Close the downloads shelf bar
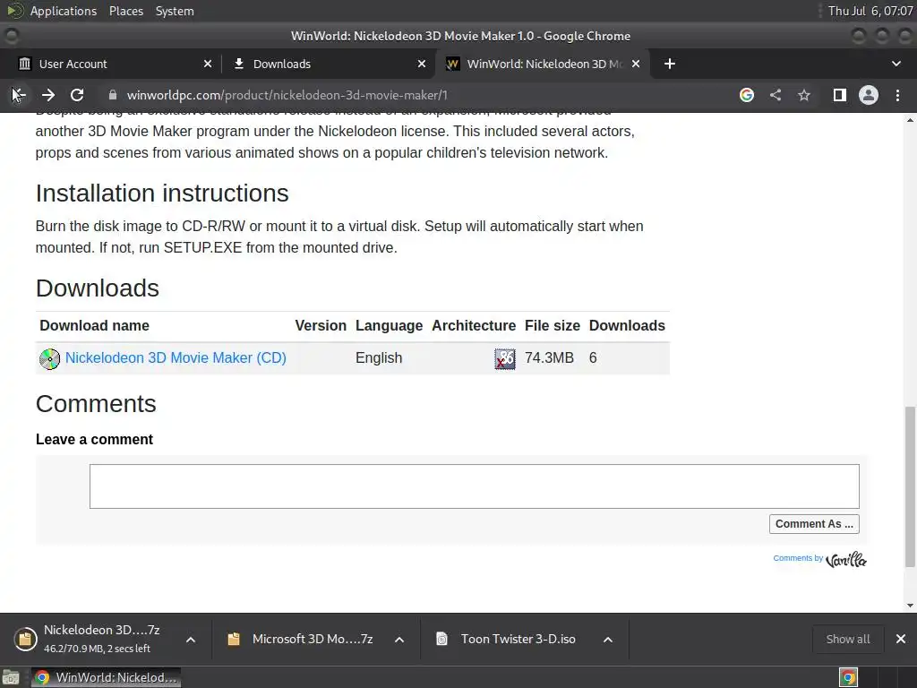The width and height of the screenshot is (917, 688). (901, 639)
